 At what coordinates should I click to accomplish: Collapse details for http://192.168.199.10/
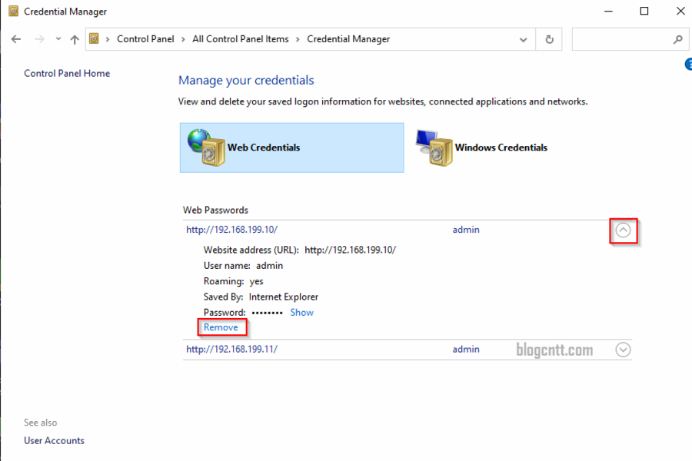click(x=623, y=229)
